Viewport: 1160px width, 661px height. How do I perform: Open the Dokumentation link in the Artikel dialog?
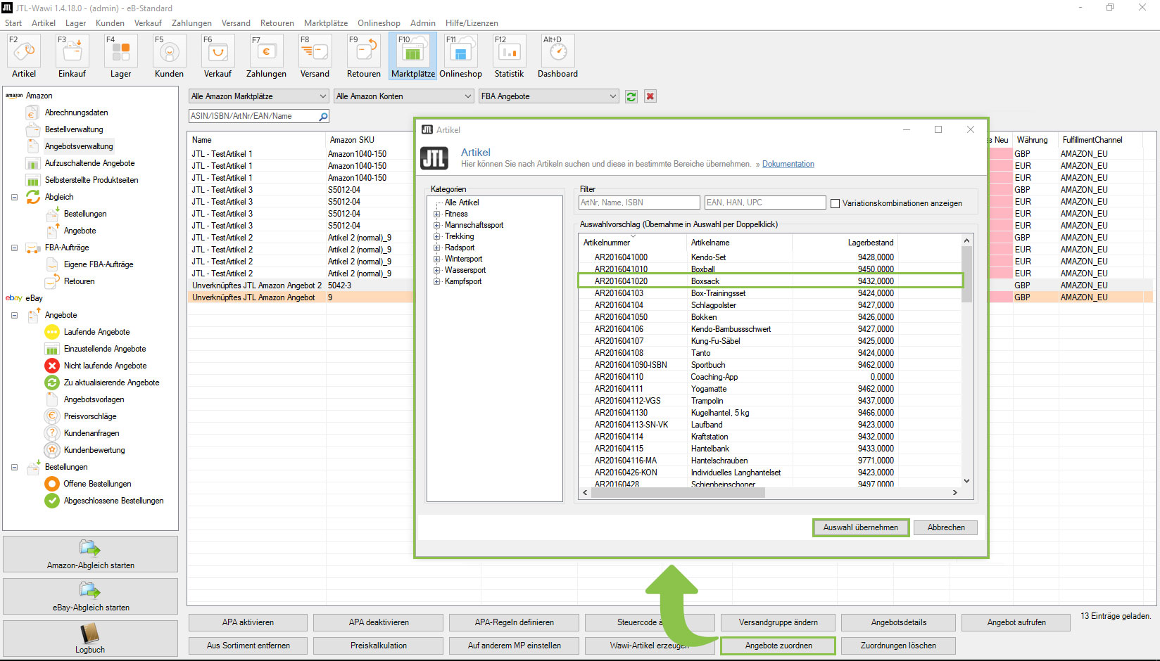tap(788, 164)
